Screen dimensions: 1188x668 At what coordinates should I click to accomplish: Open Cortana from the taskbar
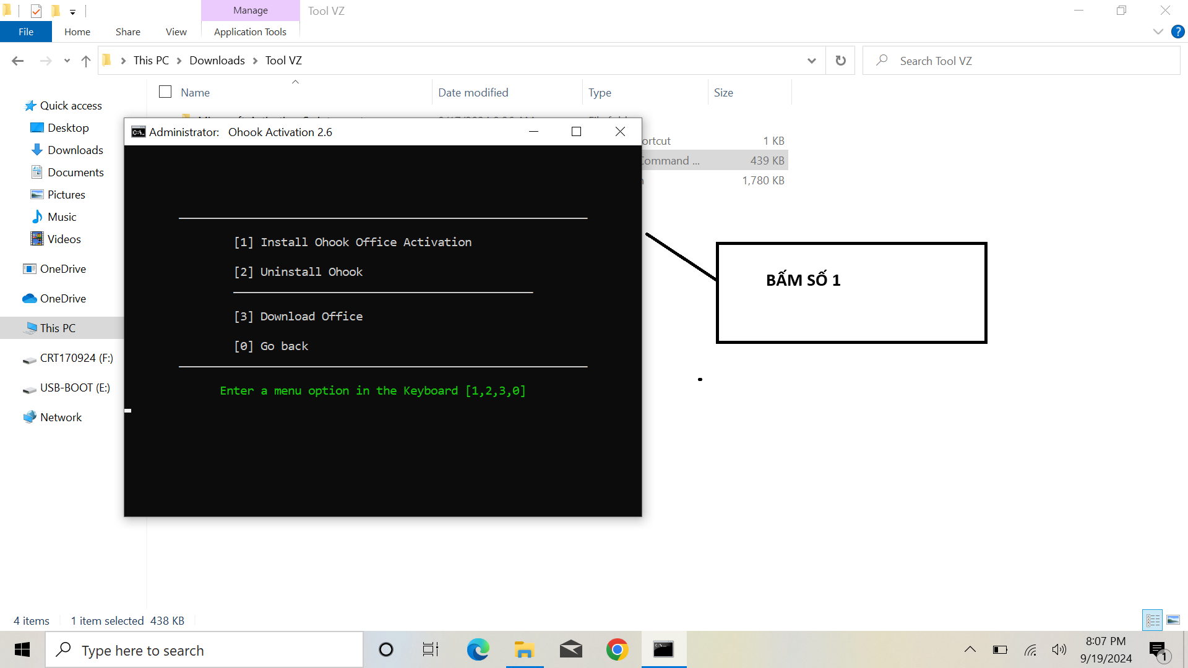click(385, 649)
